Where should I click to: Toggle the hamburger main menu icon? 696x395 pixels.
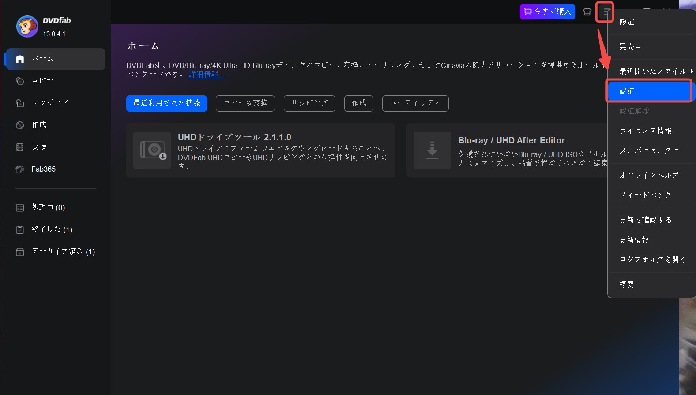tap(606, 12)
